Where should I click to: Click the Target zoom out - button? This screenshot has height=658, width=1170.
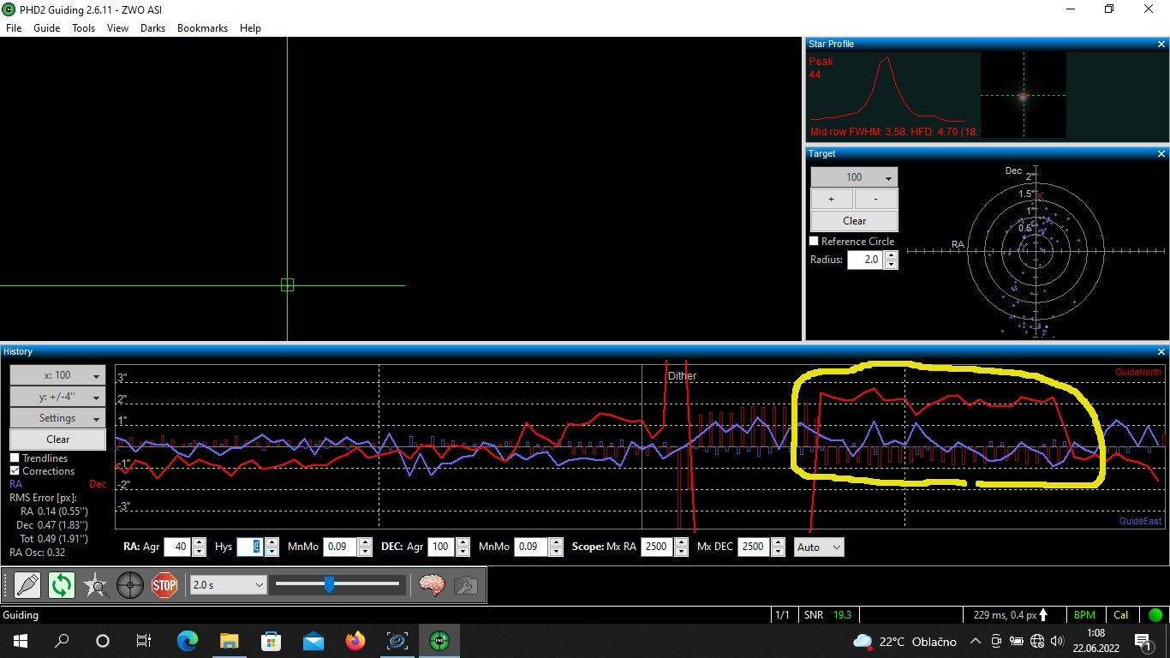pos(876,199)
